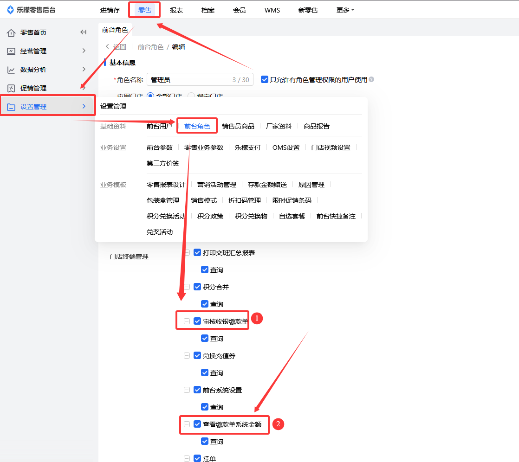Uncheck the 挂单 checkbox
The image size is (519, 462).
pos(197,458)
